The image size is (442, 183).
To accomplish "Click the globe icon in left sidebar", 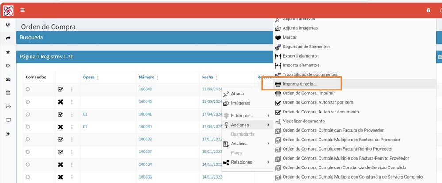I will (8, 24).
